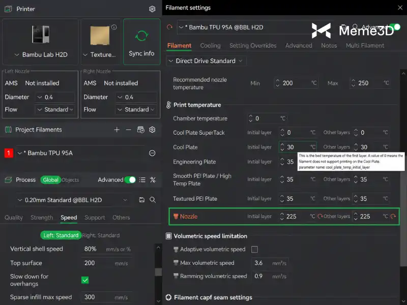The height and width of the screenshot is (305, 407).
Task: Open the Bambu TPU 95A @BBL H2D preset dropdown
Action: tap(244, 27)
